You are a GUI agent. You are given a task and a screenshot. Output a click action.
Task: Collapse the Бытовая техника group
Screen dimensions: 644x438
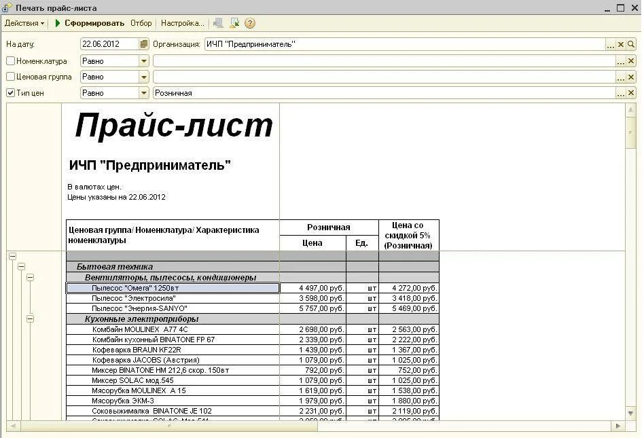click(21, 266)
